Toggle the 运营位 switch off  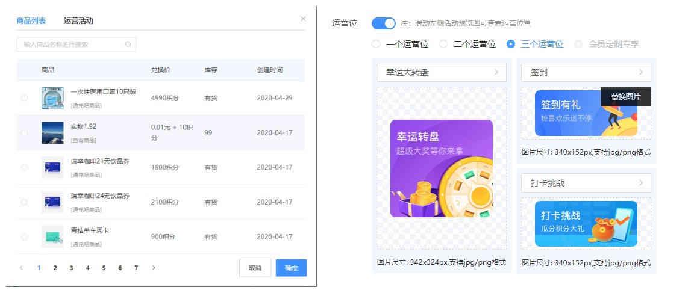click(383, 23)
